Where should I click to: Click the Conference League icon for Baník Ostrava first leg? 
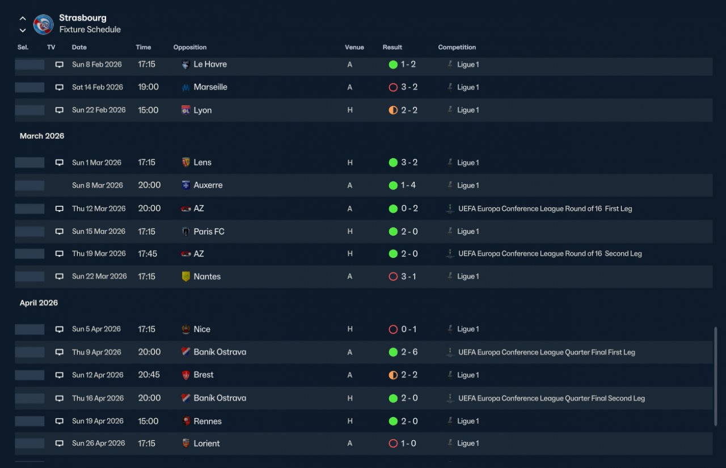pos(450,352)
